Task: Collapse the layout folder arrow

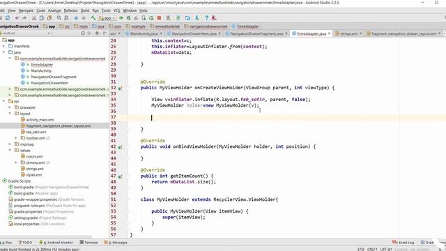Action: 10,114
